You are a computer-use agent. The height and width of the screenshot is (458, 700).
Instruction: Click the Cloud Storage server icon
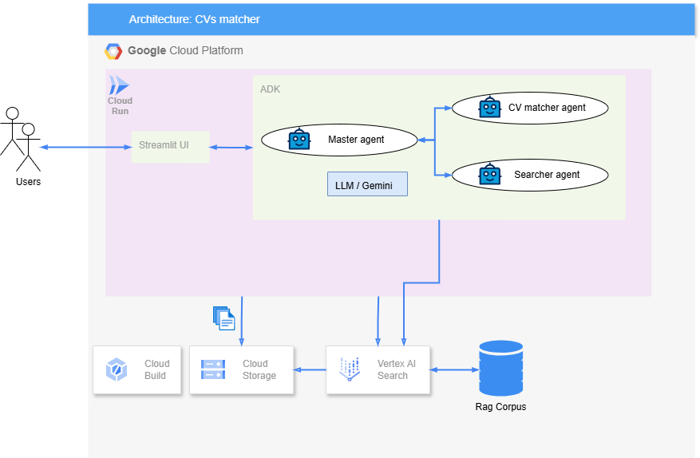tap(213, 369)
